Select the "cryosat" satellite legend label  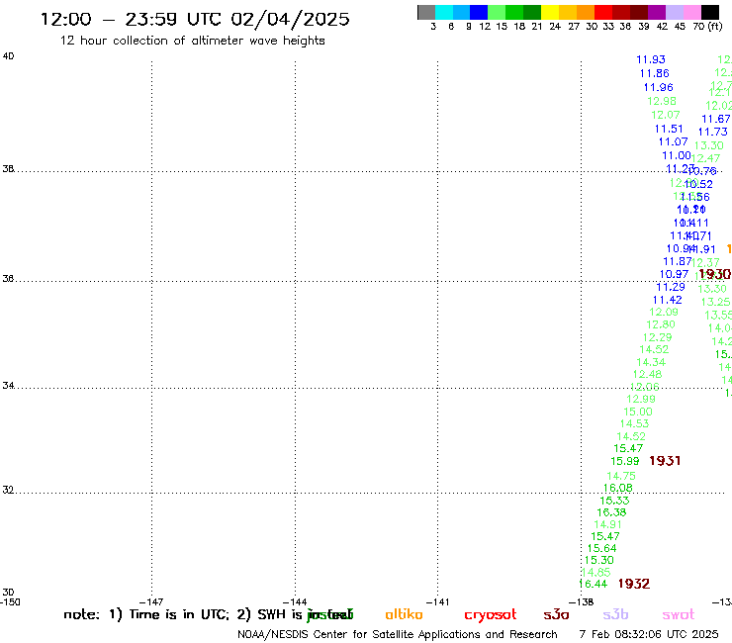click(491, 615)
